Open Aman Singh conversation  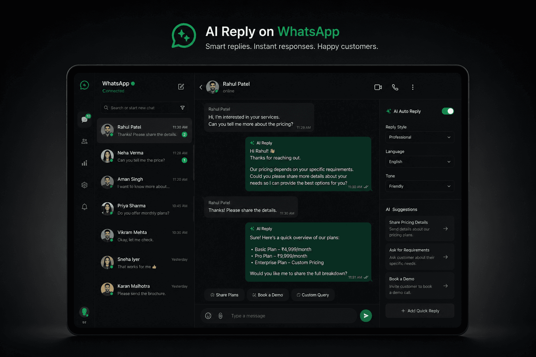[144, 183]
